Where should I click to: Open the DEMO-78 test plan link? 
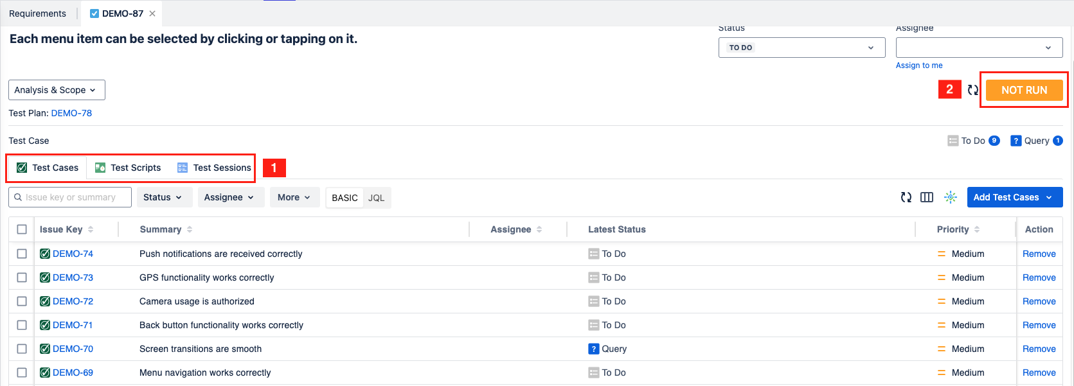71,113
